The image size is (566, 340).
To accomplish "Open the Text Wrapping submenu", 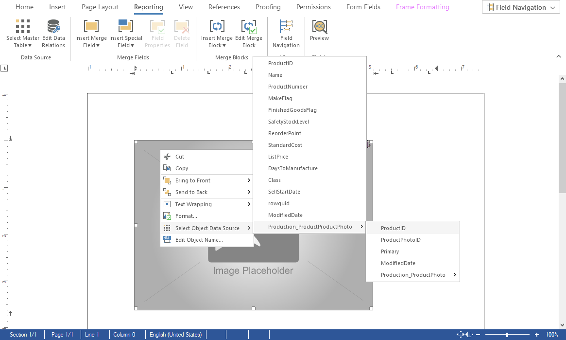I will click(x=206, y=204).
